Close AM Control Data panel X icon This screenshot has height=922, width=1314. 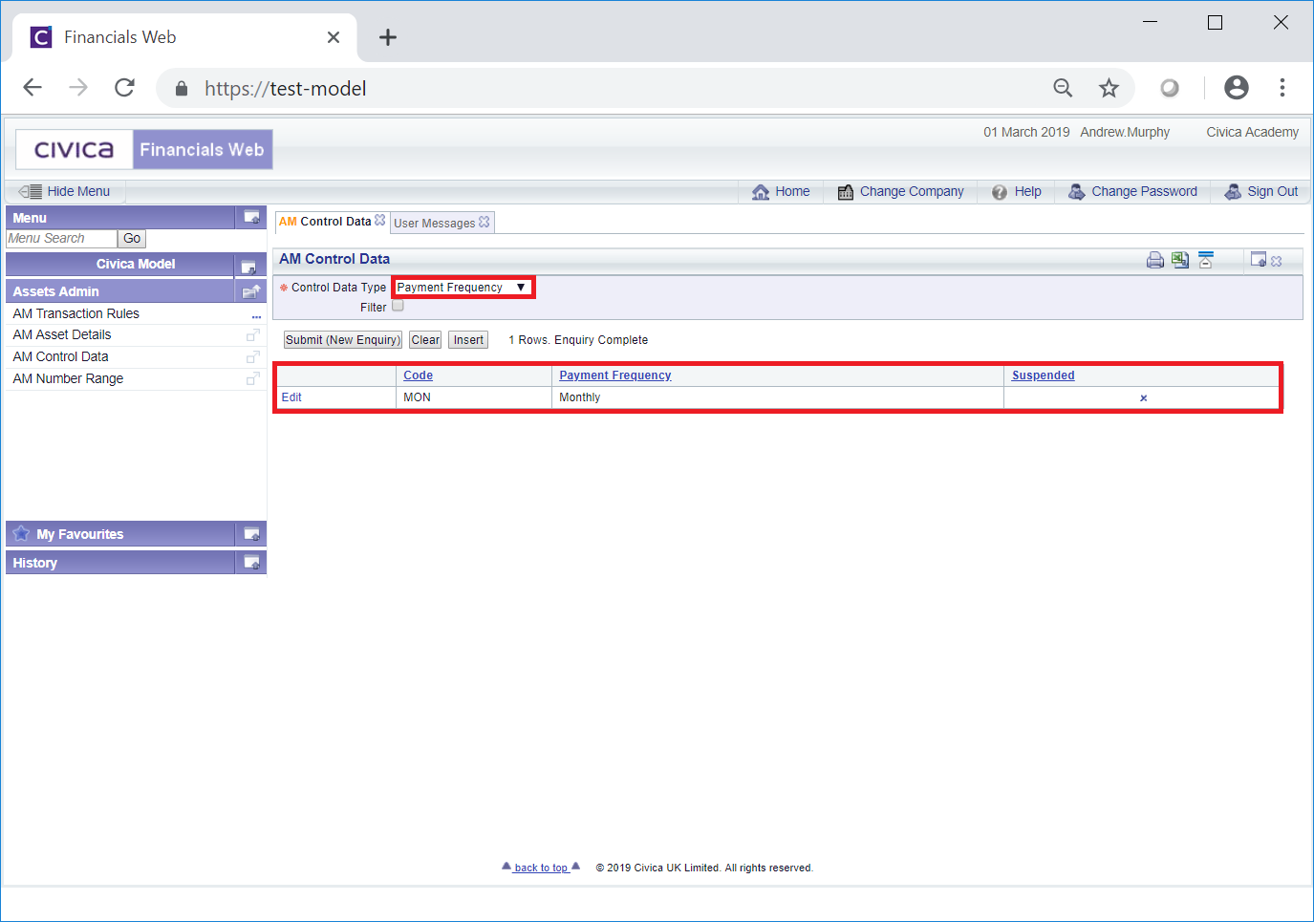pos(1277,261)
